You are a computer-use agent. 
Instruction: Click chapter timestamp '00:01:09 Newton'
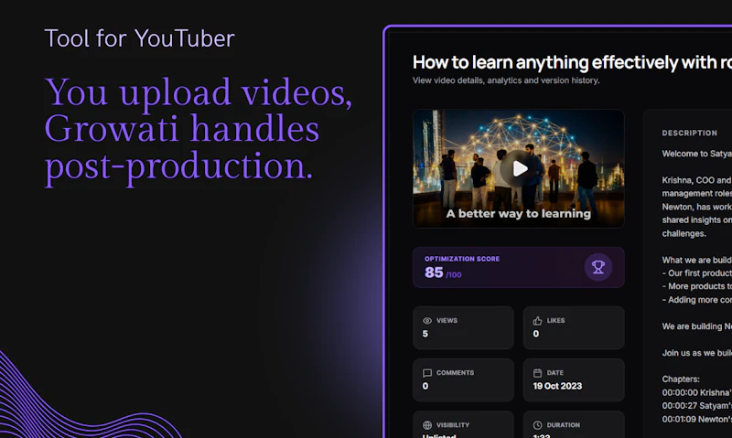point(697,420)
